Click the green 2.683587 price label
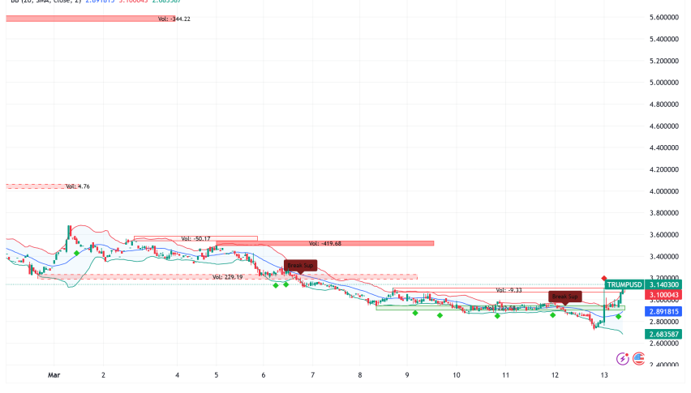691x393 pixels. [667, 334]
